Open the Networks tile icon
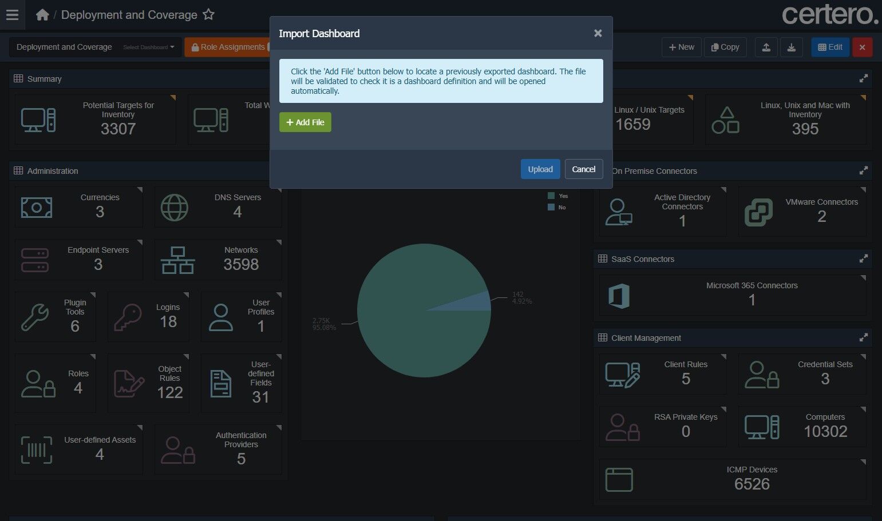Viewport: 882px width, 521px height. (x=177, y=260)
